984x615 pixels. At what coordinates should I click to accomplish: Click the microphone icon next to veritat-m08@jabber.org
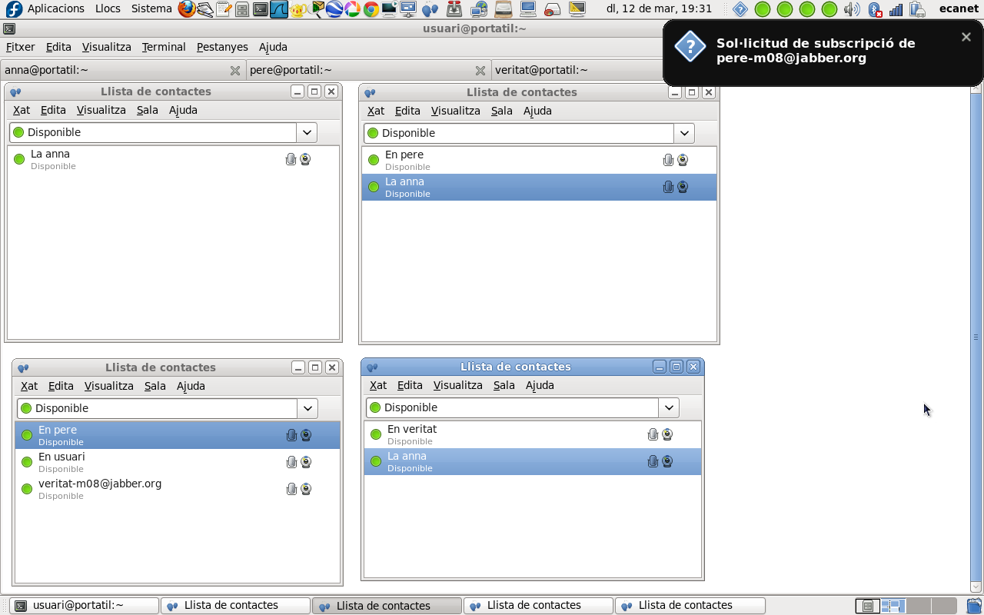click(x=291, y=489)
